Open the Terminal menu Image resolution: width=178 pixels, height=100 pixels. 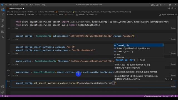coord(38,5)
